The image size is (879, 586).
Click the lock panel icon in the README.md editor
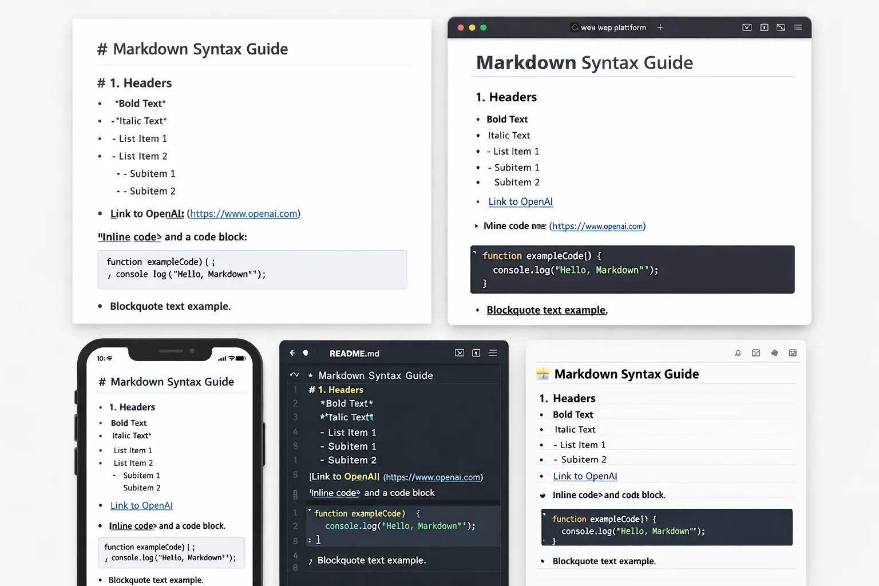(476, 353)
